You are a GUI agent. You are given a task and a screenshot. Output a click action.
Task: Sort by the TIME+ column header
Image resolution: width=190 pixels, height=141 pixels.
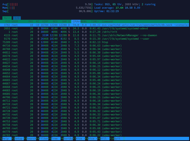pos(95,21)
